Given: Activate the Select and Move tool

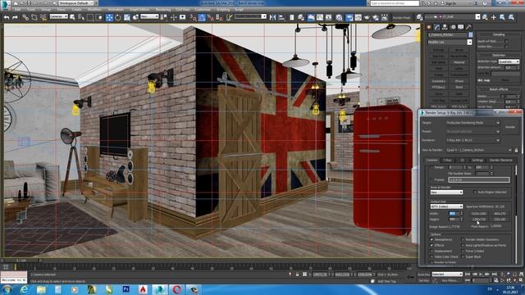Looking at the screenshot, I should [109, 17].
